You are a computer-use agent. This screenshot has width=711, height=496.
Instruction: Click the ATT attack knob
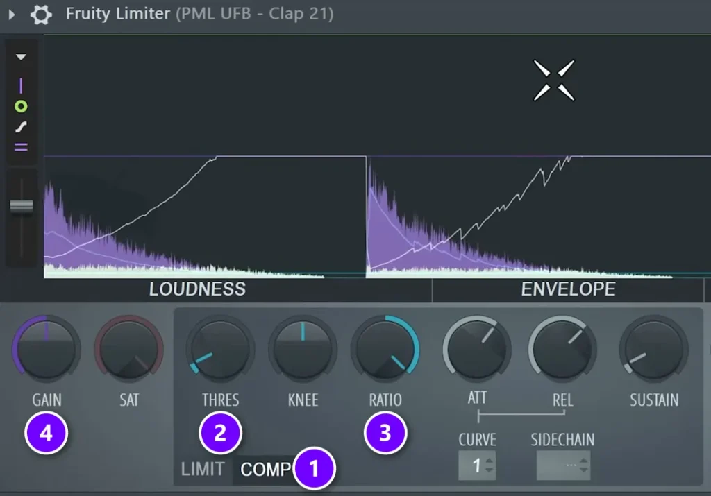476,349
